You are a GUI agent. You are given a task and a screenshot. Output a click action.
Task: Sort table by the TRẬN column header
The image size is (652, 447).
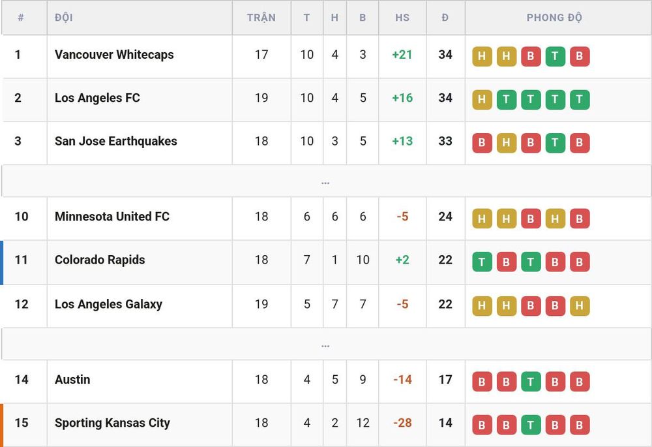point(261,18)
